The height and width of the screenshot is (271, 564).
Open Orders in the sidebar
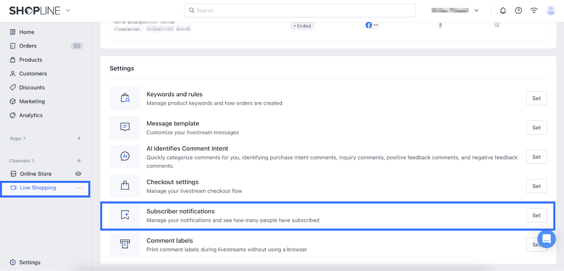[28, 46]
